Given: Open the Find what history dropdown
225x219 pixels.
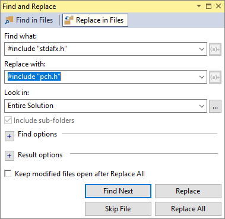Looking at the screenshot, I should pyautogui.click(x=202, y=49).
